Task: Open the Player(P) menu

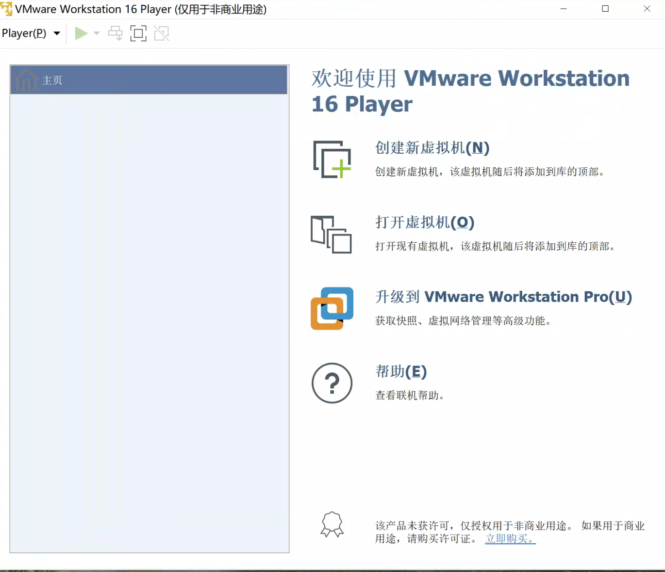Action: [x=24, y=33]
